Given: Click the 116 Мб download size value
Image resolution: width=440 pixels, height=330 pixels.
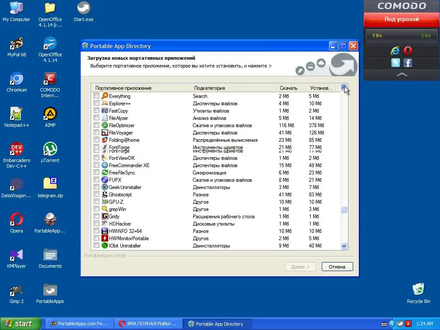Looking at the screenshot, I should pos(287,125).
